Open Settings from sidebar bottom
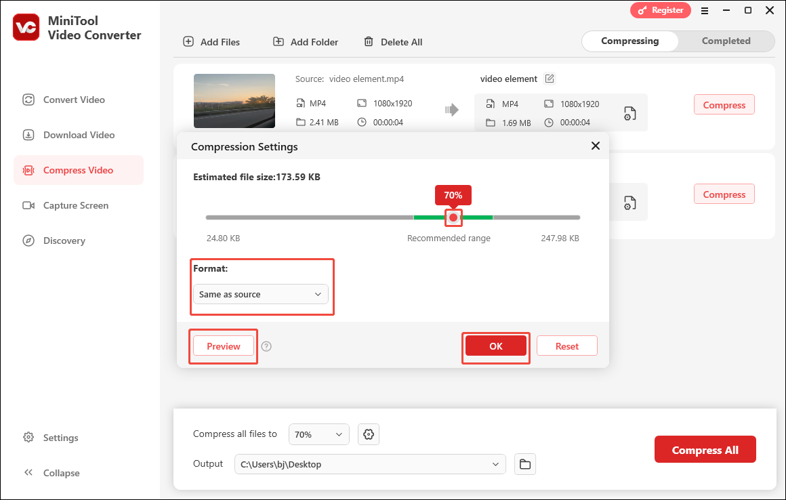The height and width of the screenshot is (500, 786). coord(51,438)
